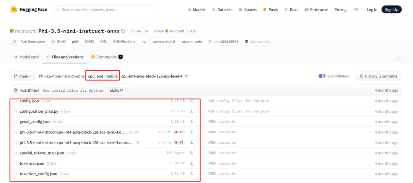Select the custom_code tag
The width and height of the screenshot is (413, 183).
click(192, 42)
